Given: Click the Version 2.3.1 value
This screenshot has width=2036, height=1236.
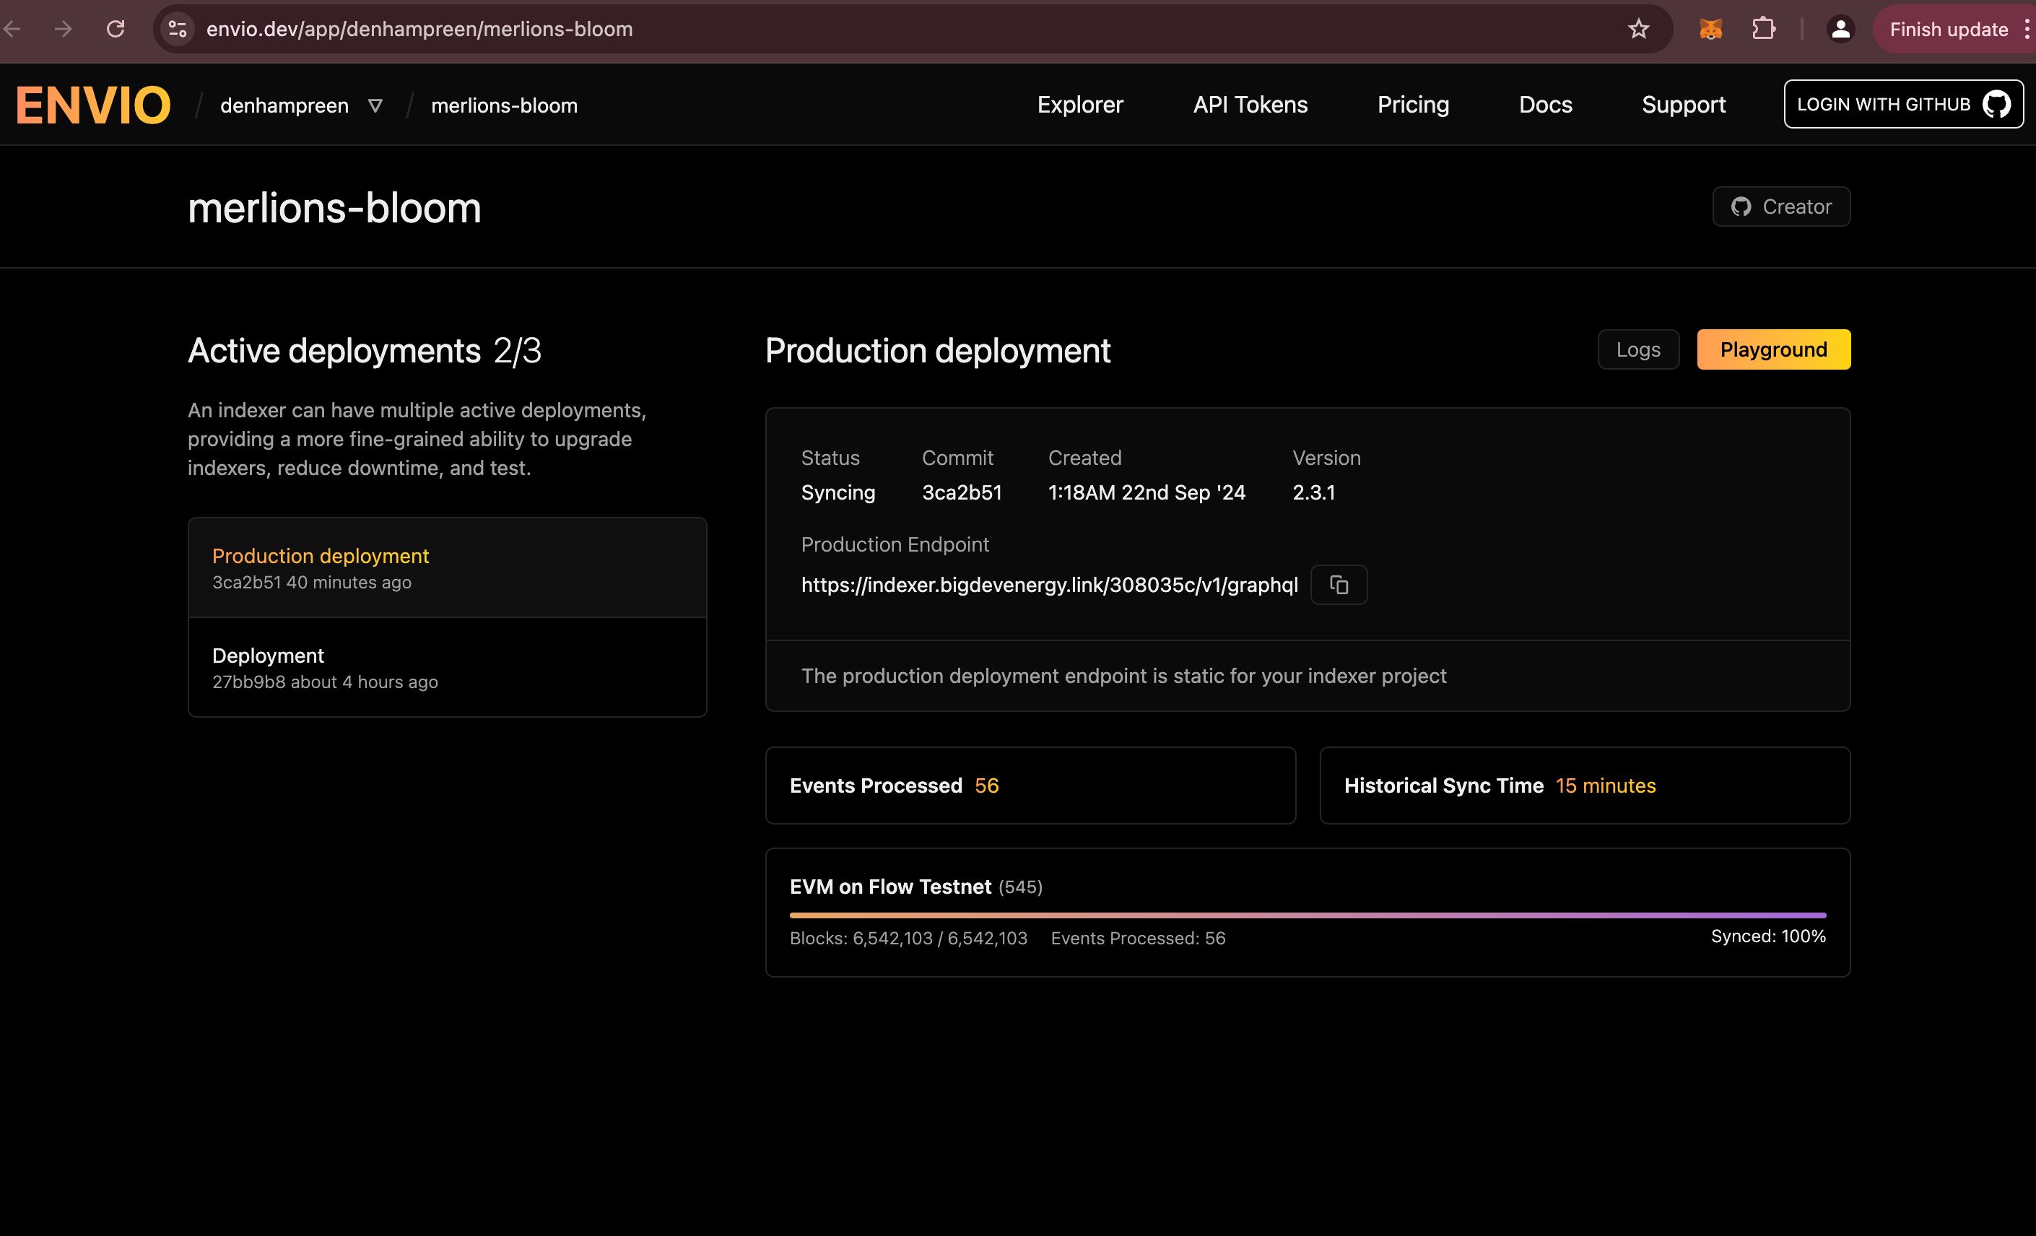Looking at the screenshot, I should [x=1313, y=492].
